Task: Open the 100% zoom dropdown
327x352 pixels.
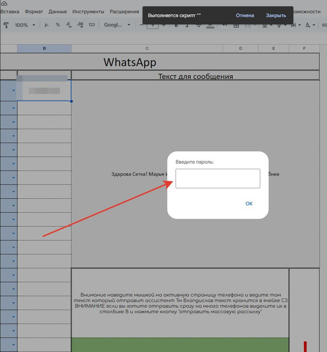Action: (x=25, y=25)
